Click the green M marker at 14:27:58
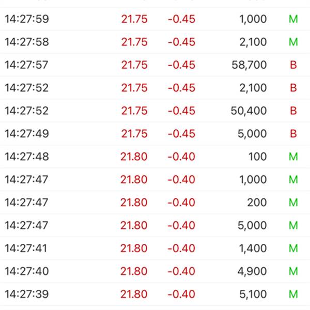 pos(293,42)
